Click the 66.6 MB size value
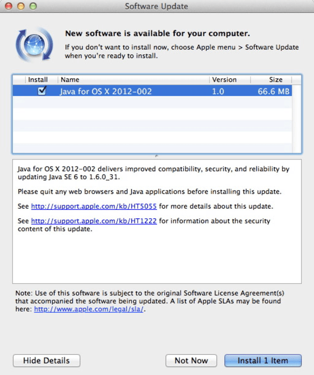Viewport: 314px width, 375px height. point(274,91)
